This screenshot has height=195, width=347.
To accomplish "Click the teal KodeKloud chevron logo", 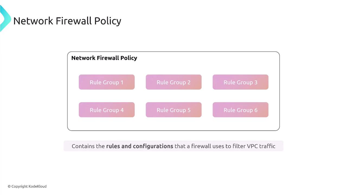I will click(x=5, y=18).
